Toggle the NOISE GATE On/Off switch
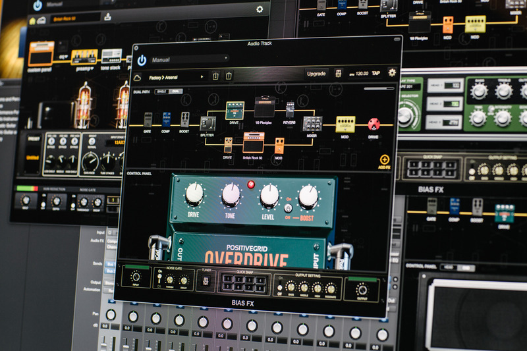 click(159, 279)
